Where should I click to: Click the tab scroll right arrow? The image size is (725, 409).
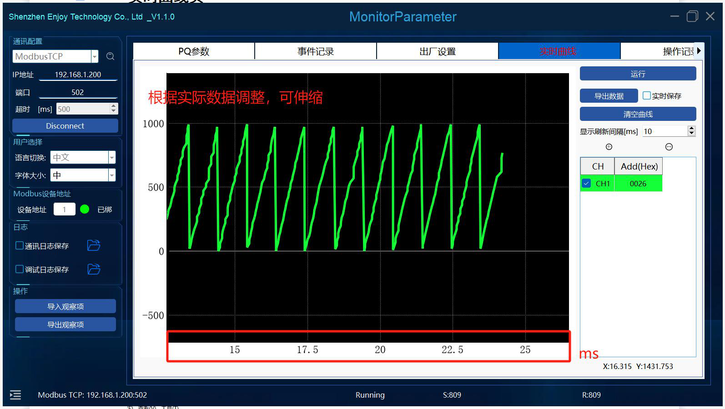point(699,51)
